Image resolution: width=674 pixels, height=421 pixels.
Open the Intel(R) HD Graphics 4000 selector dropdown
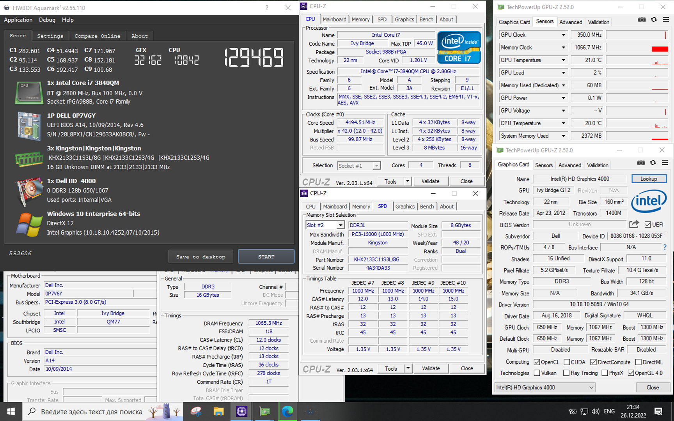click(591, 387)
